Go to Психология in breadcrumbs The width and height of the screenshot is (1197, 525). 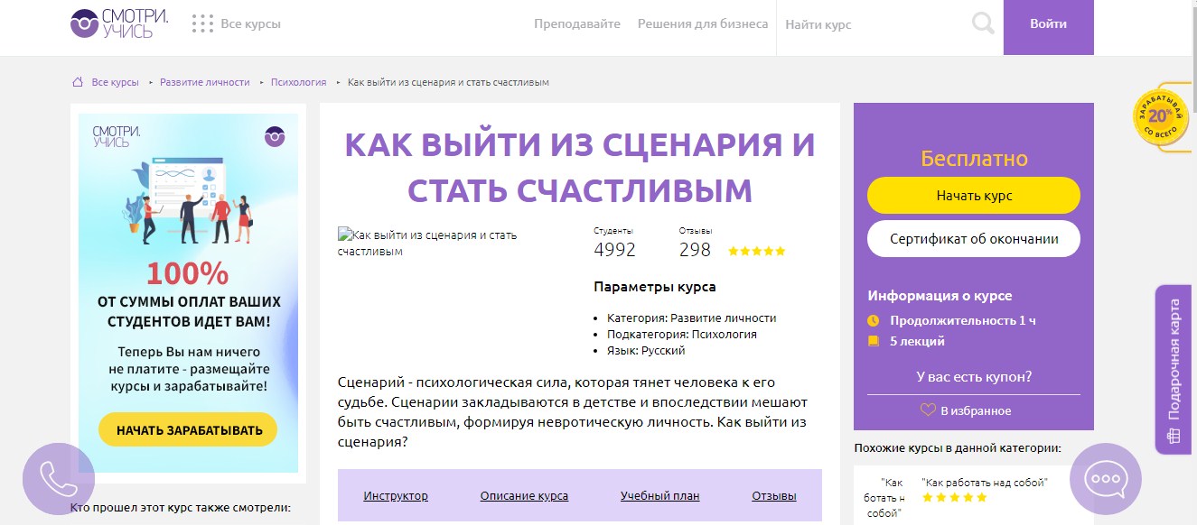[x=298, y=82]
